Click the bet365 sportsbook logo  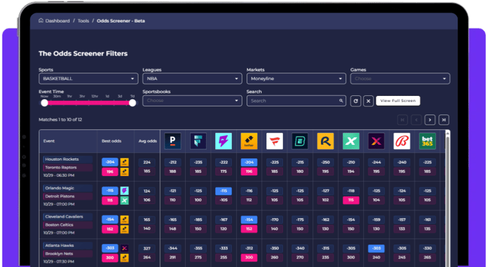(x=427, y=141)
